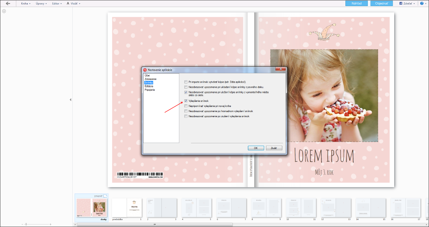
Task: Click the Objednať order button
Action: 381,4
